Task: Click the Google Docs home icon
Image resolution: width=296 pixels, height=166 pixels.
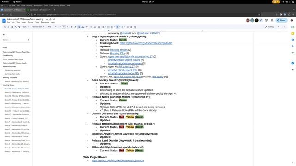Action: coord(4,21)
